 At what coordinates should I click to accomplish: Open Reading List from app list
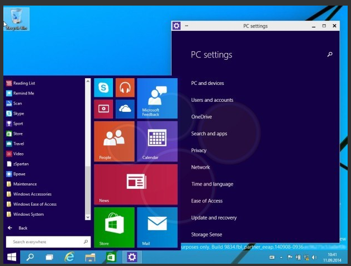pos(21,83)
